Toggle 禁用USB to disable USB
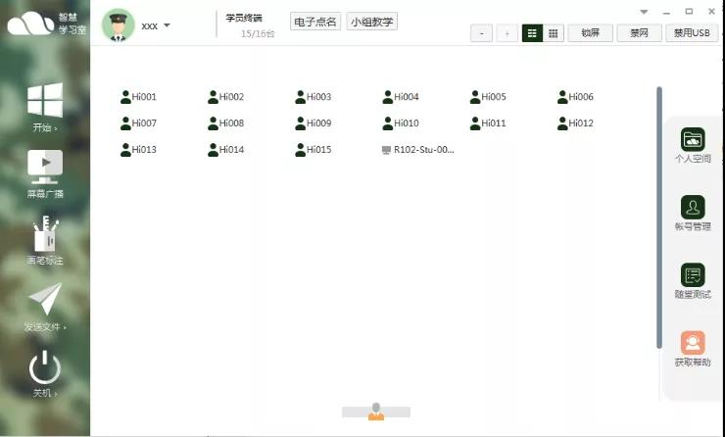The height and width of the screenshot is (437, 725). 691,33
